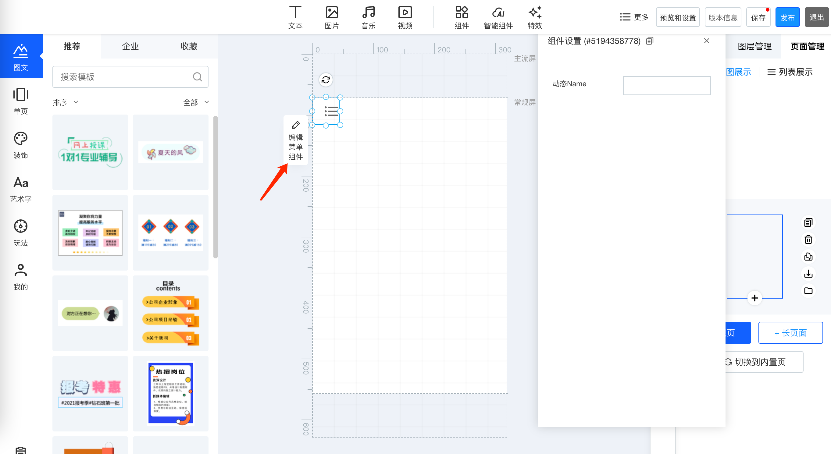Click the plus button below page thumbnail
The image size is (831, 454).
click(754, 298)
